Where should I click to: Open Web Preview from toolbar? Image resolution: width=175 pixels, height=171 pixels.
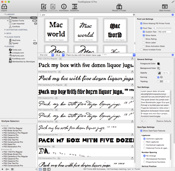pos(165,7)
